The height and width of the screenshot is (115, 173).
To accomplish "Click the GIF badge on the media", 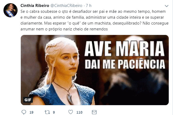I will coord(28,100).
